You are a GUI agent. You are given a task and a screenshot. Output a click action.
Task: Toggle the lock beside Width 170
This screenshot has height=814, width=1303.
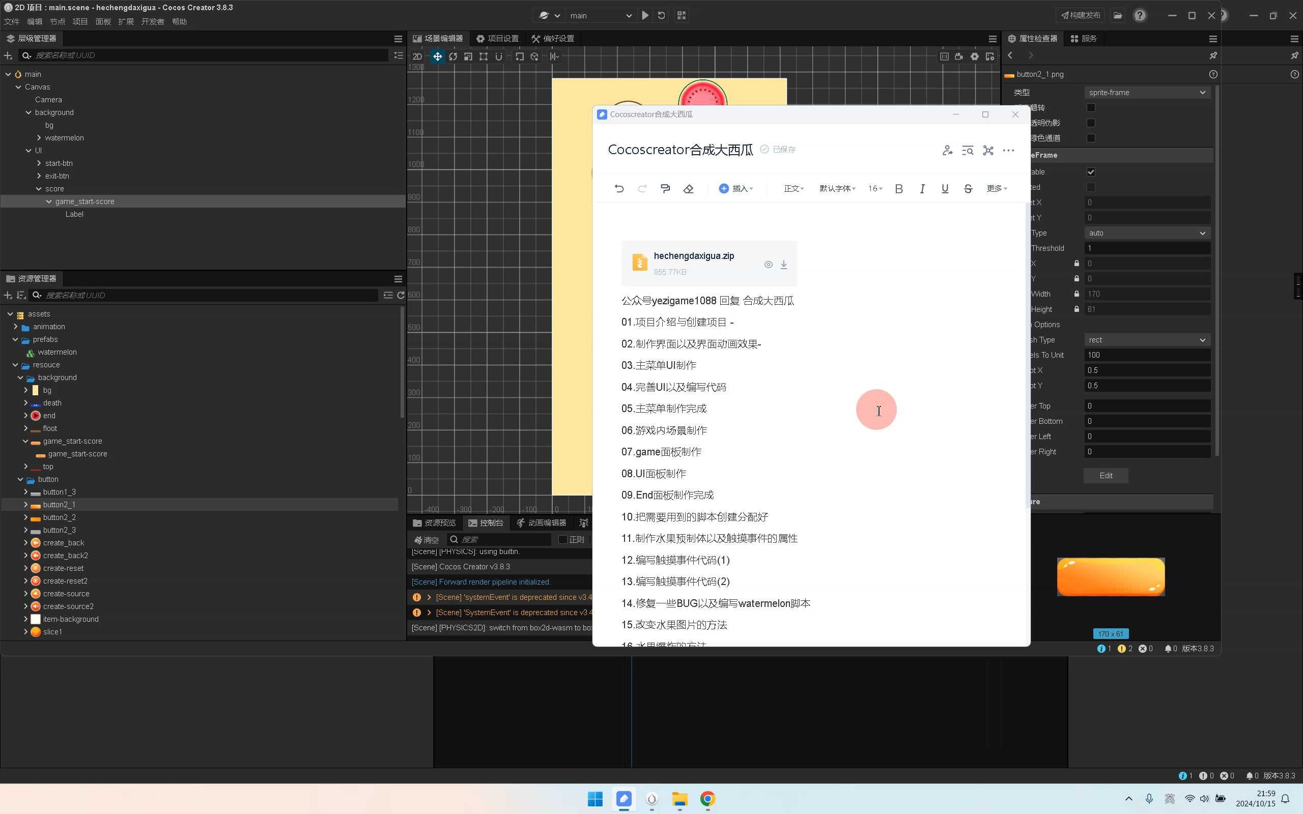click(x=1077, y=294)
